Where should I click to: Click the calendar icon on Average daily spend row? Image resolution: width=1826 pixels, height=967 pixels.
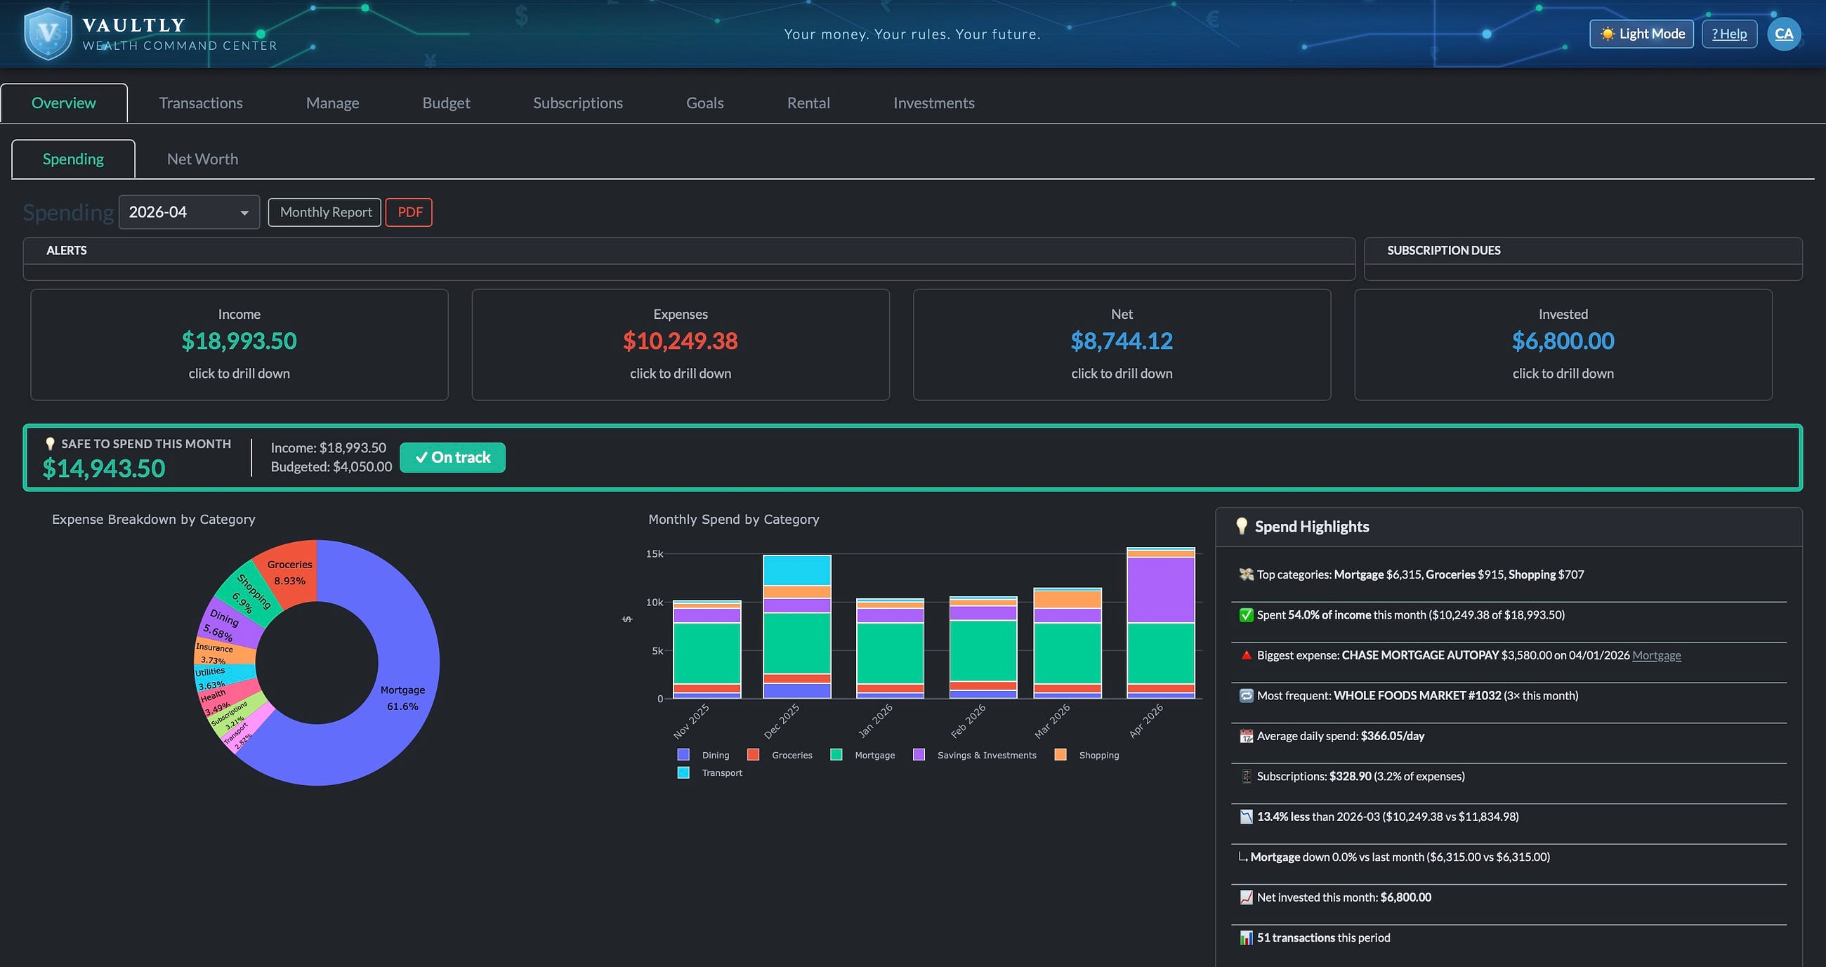tap(1245, 736)
